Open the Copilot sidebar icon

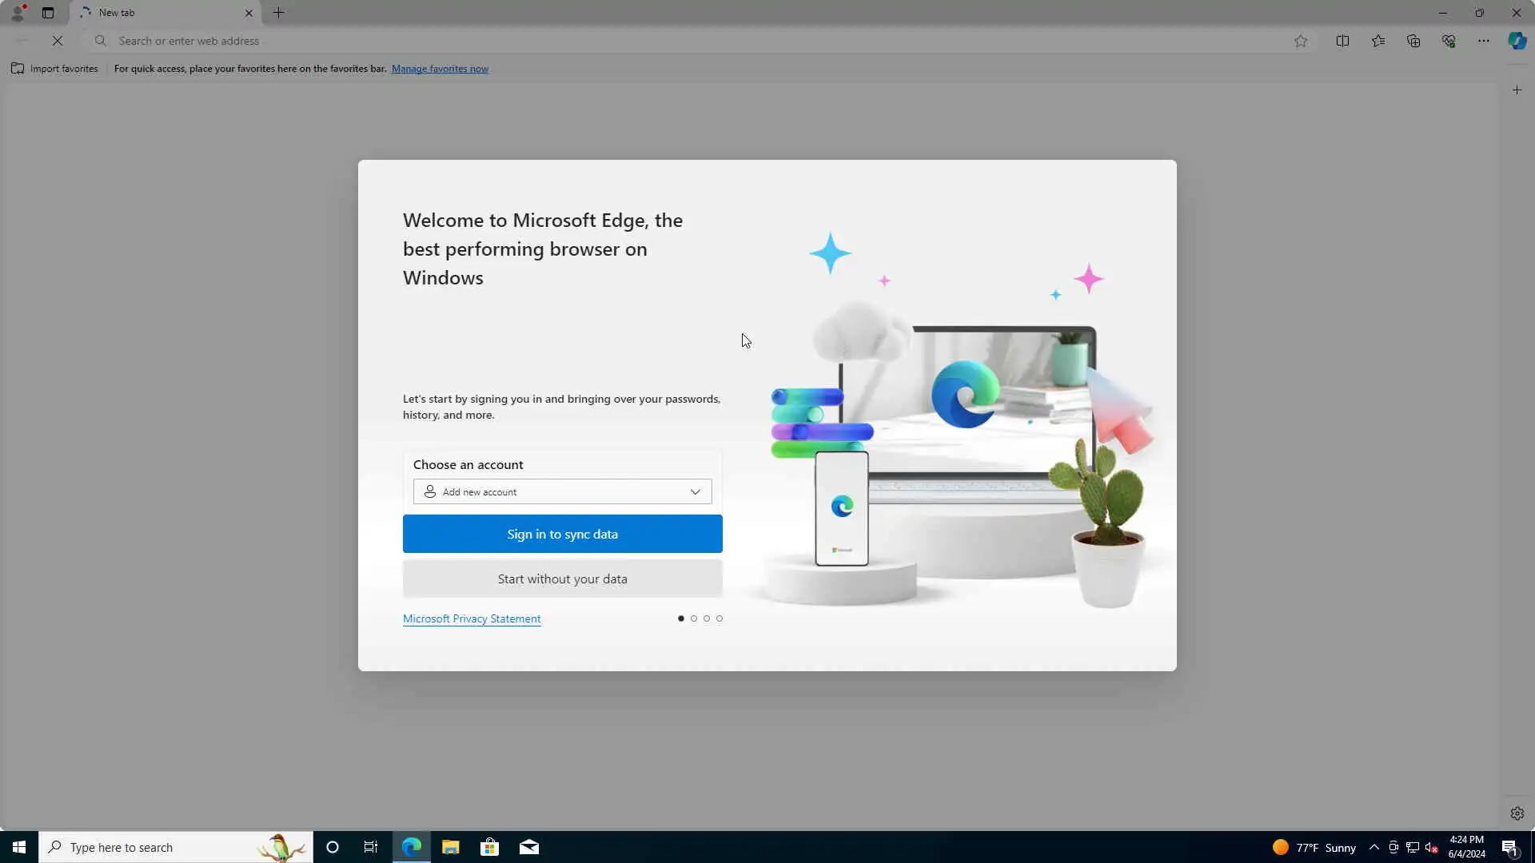[x=1517, y=41]
